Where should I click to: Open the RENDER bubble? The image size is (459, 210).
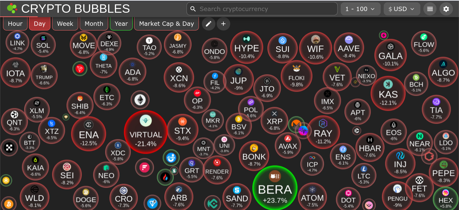[x=217, y=170]
